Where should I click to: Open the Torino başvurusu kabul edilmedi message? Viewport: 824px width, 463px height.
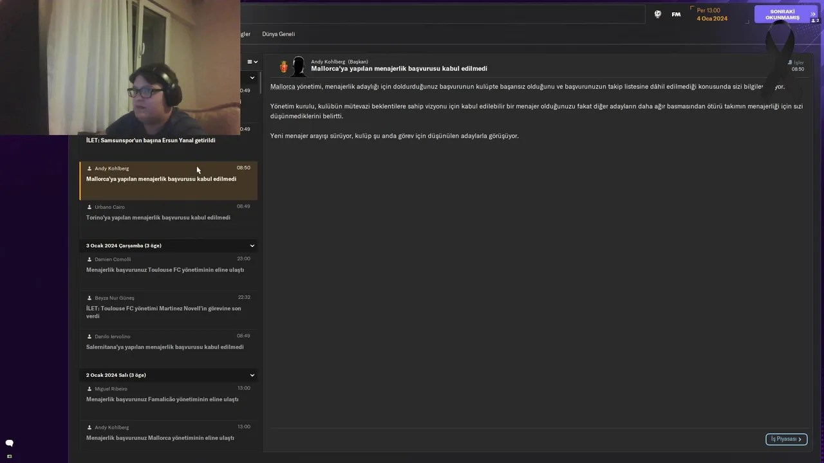click(169, 219)
